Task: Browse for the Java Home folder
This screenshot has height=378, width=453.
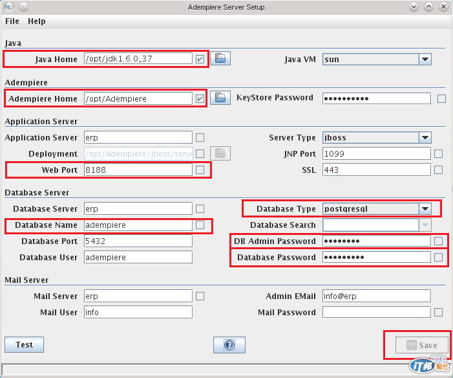Action: [x=220, y=58]
